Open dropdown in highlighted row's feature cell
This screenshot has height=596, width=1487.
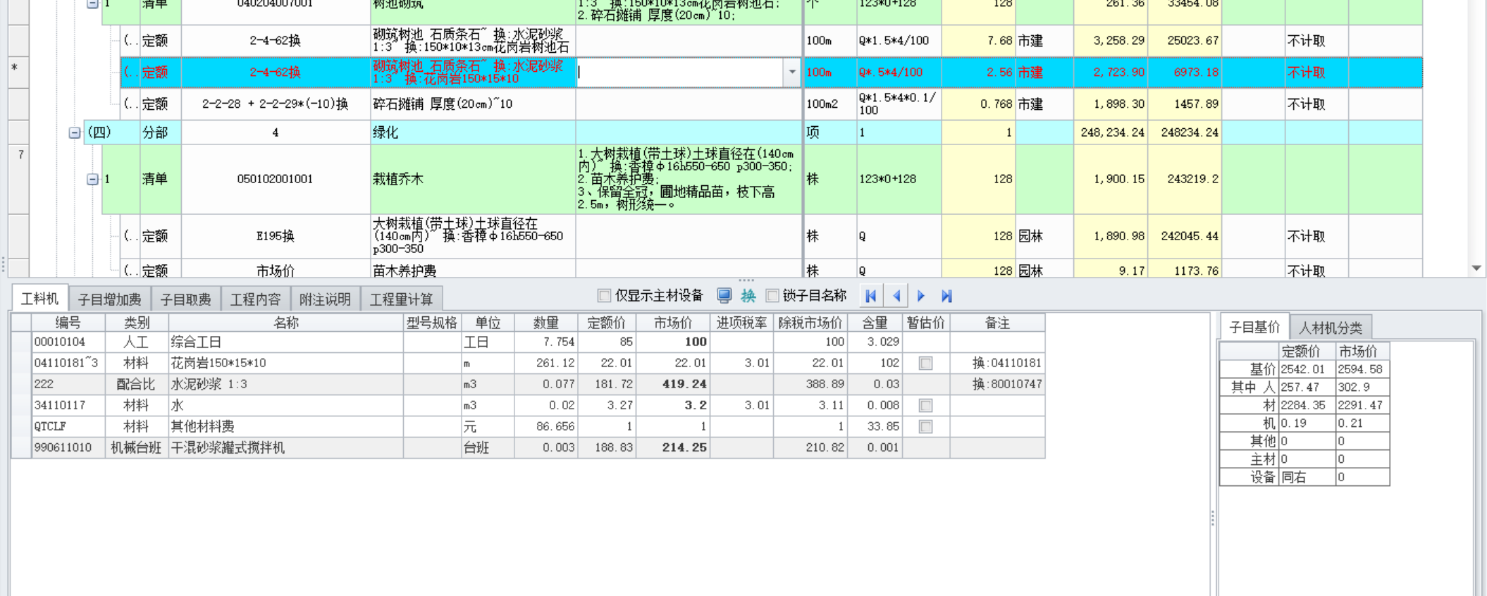click(x=792, y=72)
